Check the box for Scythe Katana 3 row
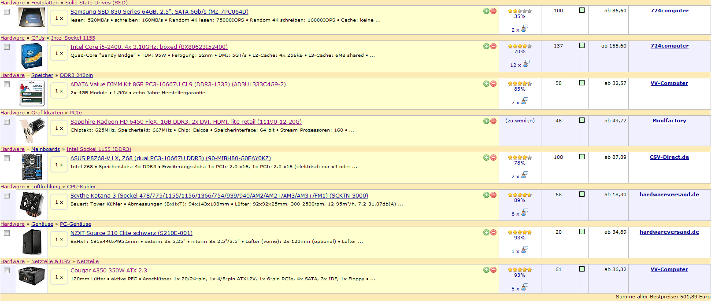Screen dimensions: 711x301 click(7, 196)
